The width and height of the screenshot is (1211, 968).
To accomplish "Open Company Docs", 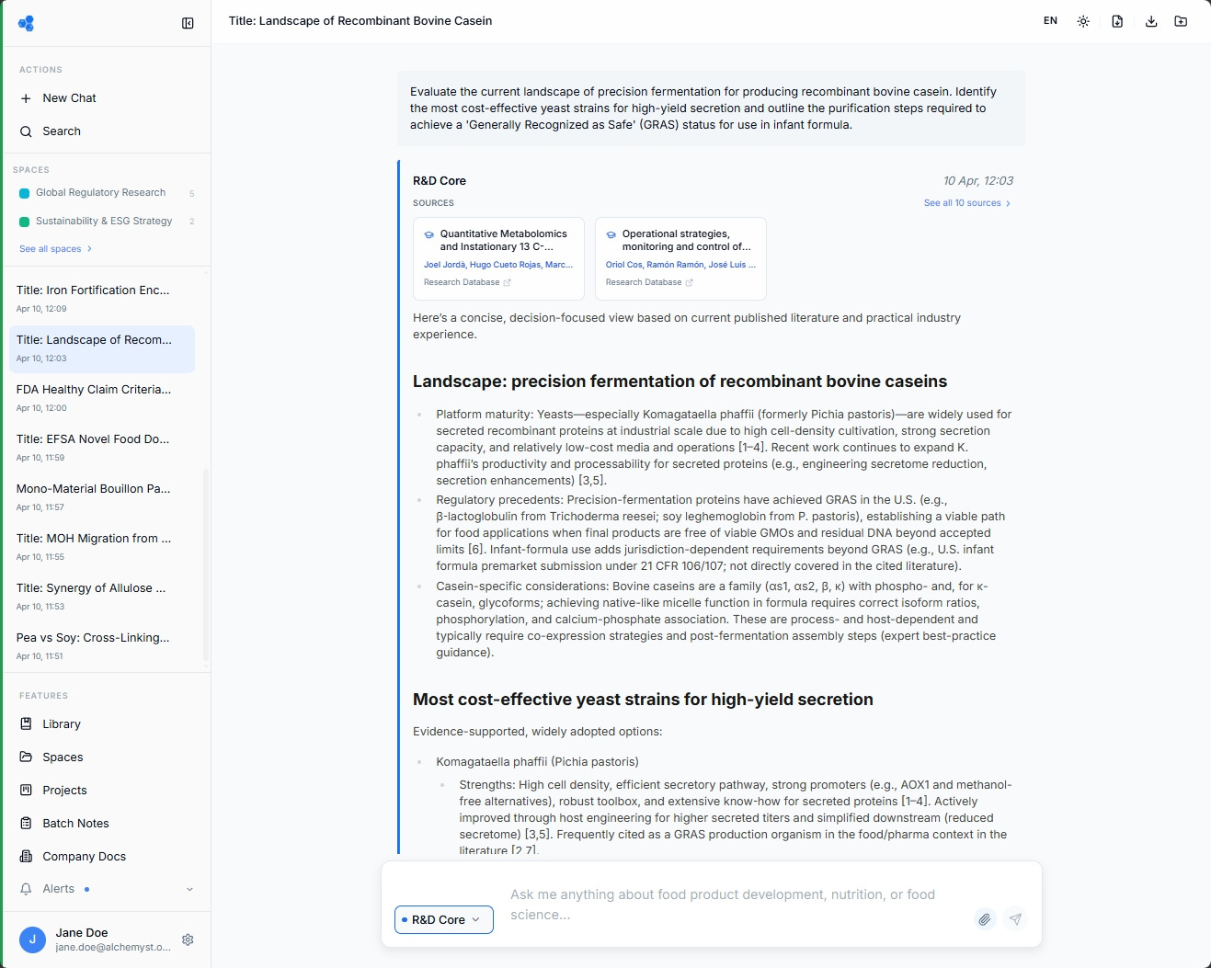I will pos(82,856).
